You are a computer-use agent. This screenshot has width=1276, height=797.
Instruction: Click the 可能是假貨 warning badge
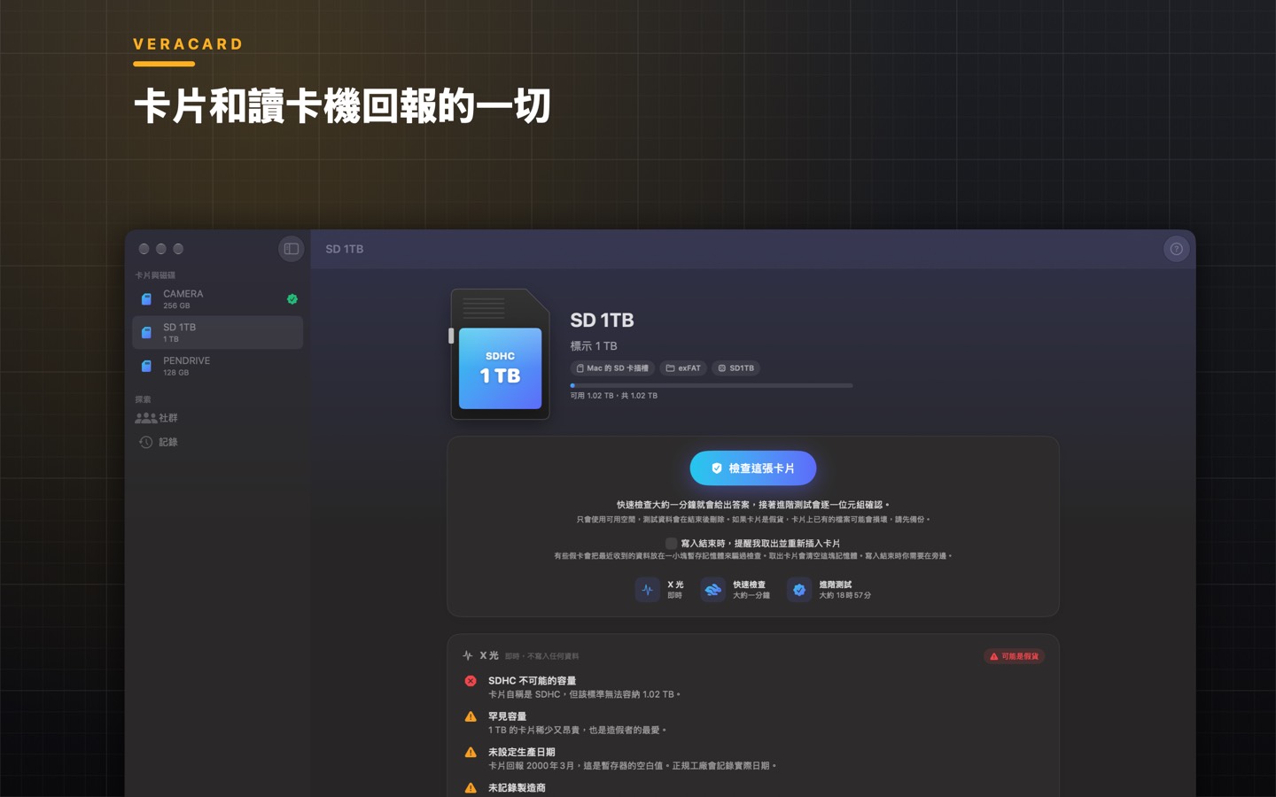1014,656
